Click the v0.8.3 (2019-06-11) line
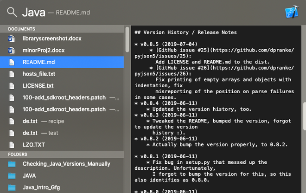This screenshot has height=193, width=306. [166, 115]
